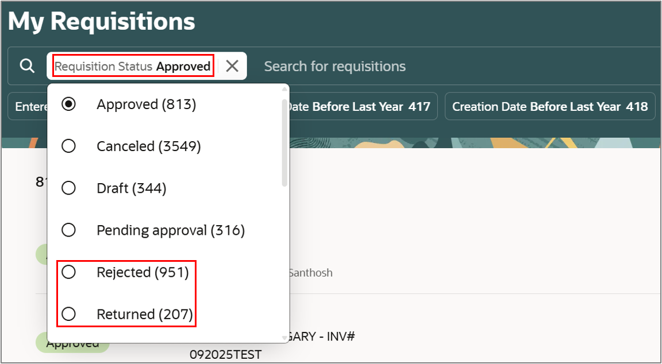Open the Requisition Status Approved dropdown
Viewport: 662px width, 364px height.
(x=133, y=66)
